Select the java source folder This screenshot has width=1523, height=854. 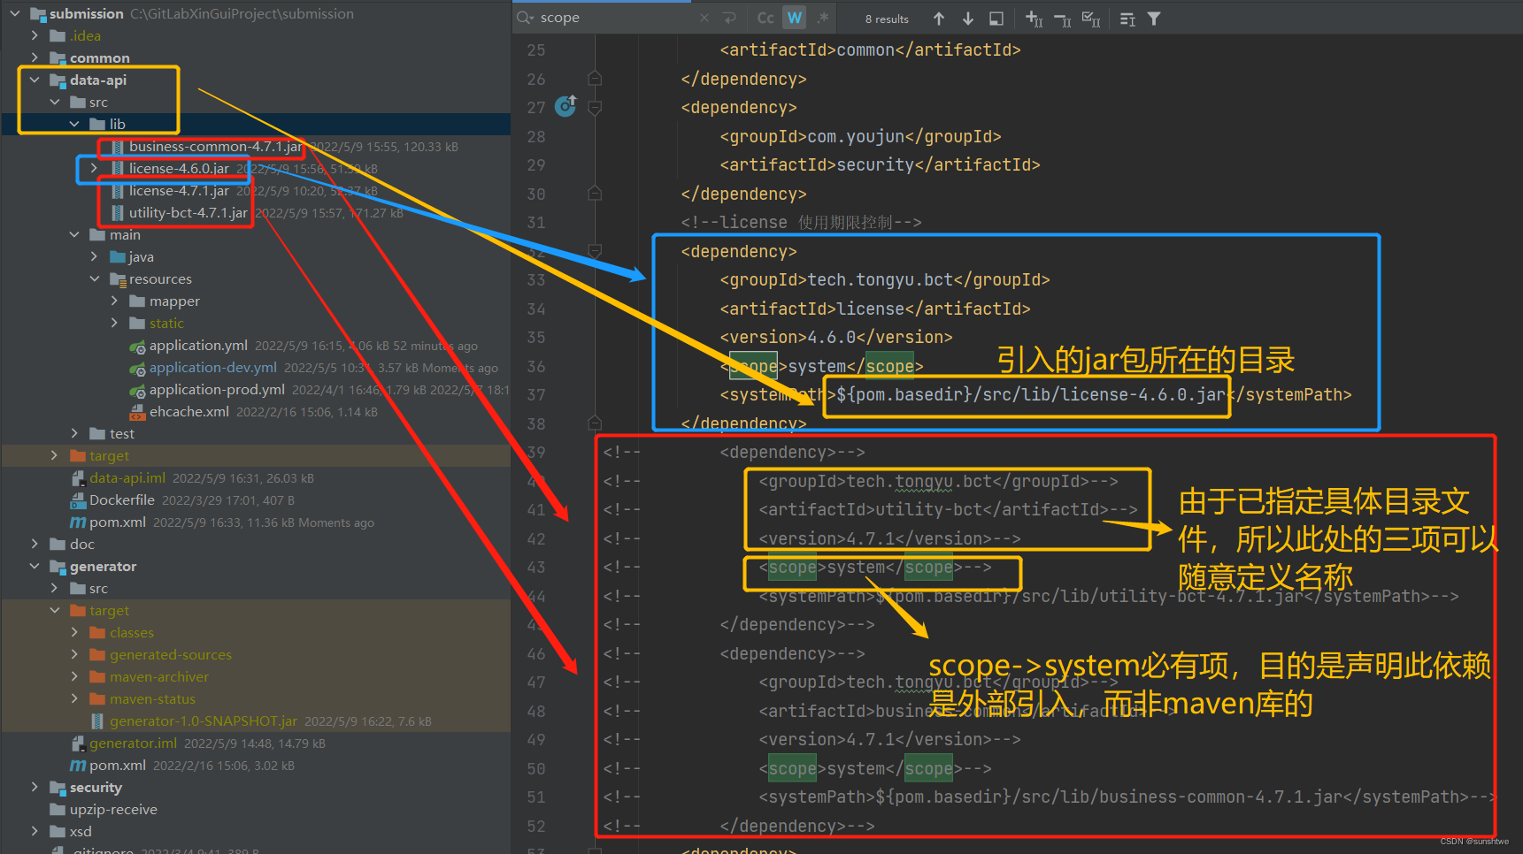[142, 257]
